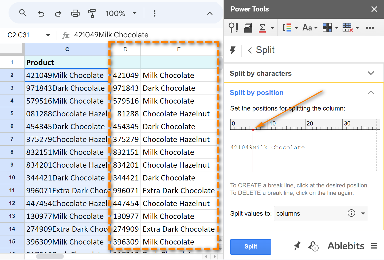The width and height of the screenshot is (384, 260).
Task: Click the Ablebits logo link
Action: tap(346, 246)
